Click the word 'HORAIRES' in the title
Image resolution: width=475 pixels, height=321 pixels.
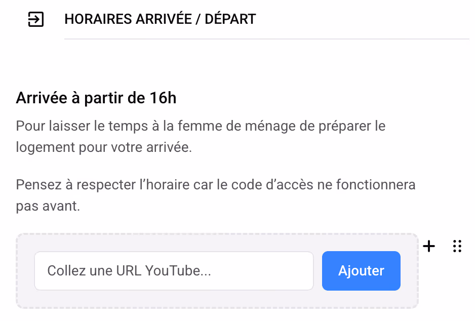pyautogui.click(x=98, y=19)
